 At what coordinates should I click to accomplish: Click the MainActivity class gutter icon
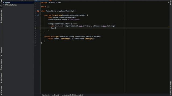coord(38,11)
